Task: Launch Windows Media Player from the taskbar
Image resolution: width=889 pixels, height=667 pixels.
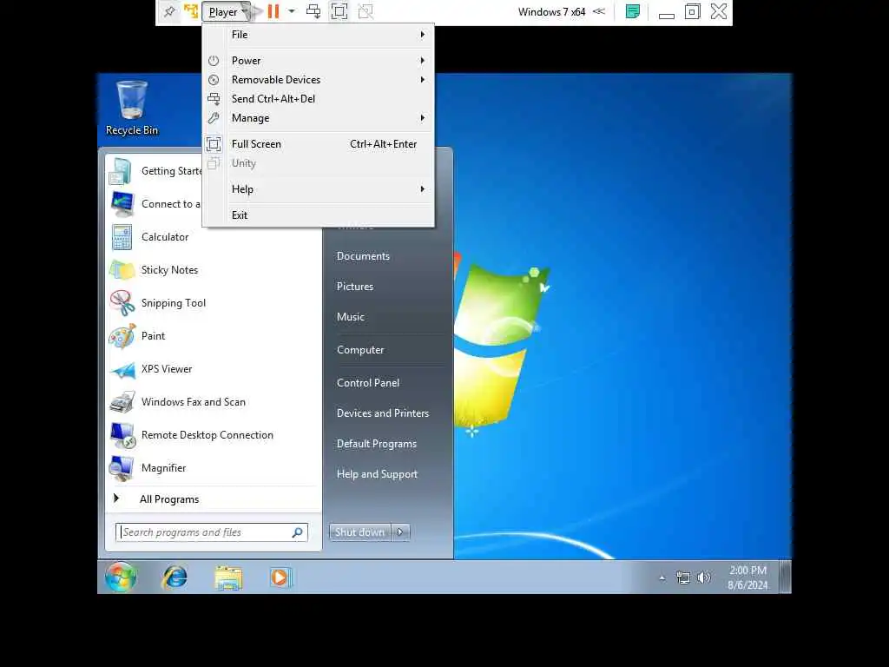Action: click(280, 578)
